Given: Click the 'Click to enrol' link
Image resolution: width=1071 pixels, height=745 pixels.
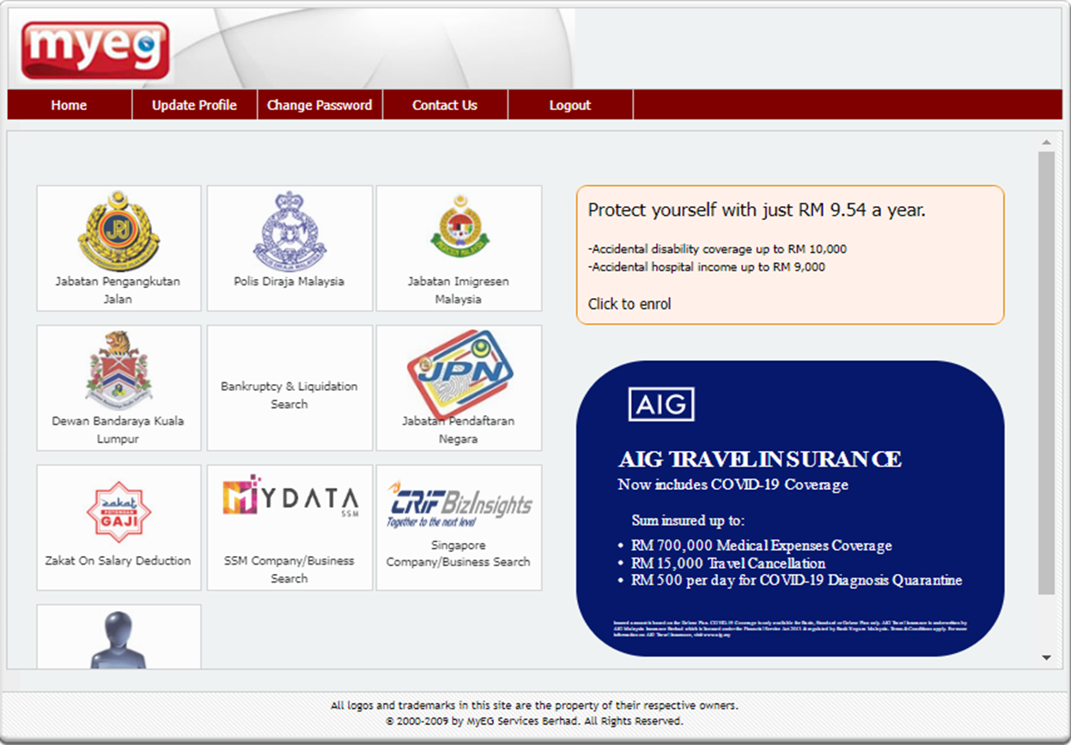Looking at the screenshot, I should coord(630,304).
